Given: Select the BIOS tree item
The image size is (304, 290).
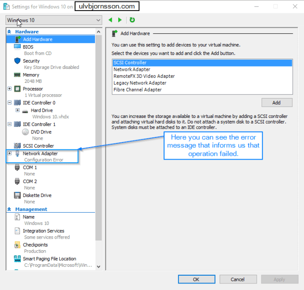Looking at the screenshot, I should click(x=28, y=47).
